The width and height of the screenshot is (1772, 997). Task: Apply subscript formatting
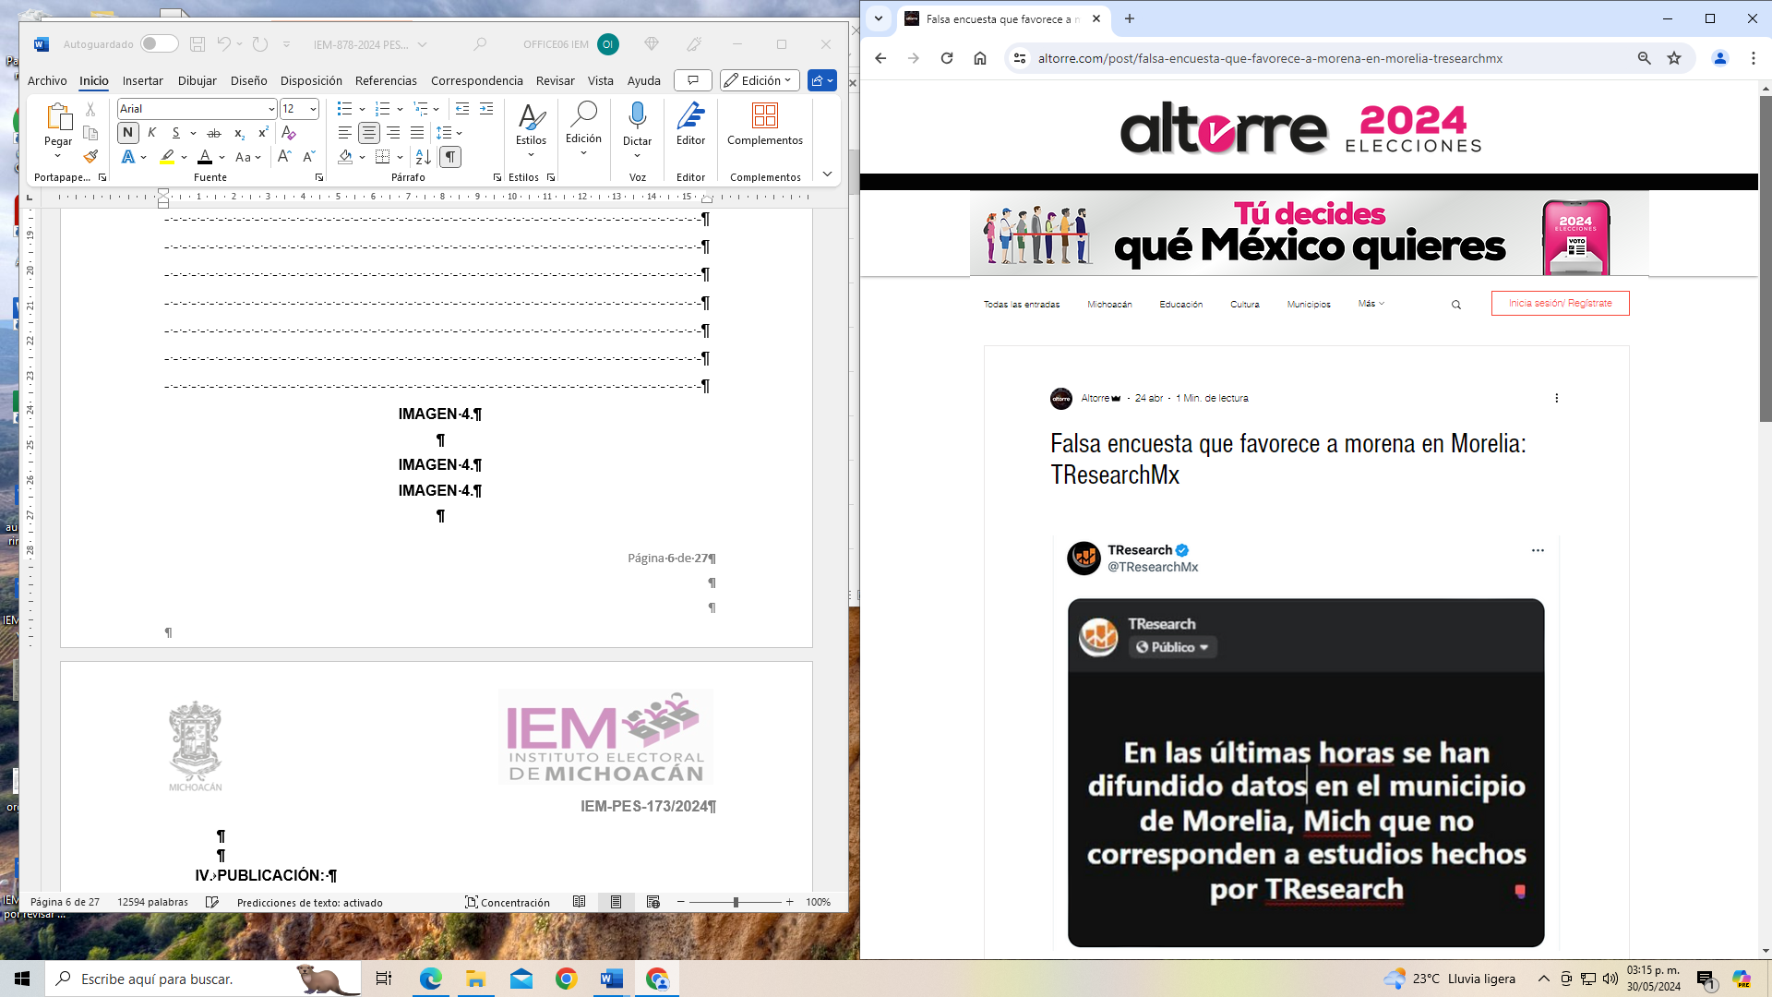coord(239,133)
